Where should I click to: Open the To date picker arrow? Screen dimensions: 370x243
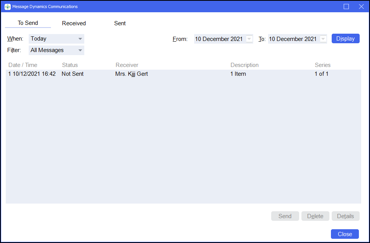point(323,39)
